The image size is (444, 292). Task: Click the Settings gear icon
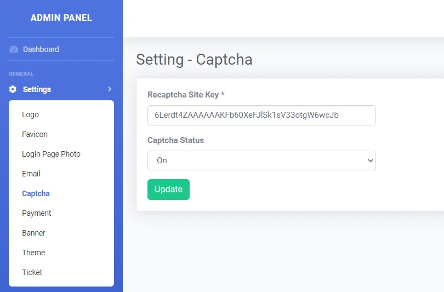point(13,89)
